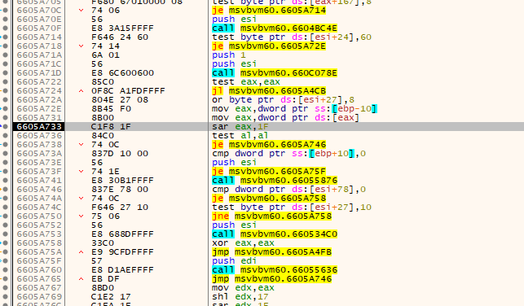Click the down jump arrow beside 74 1E

[81, 172]
